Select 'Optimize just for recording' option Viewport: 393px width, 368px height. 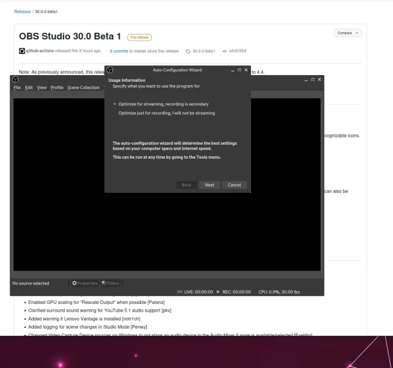115,113
